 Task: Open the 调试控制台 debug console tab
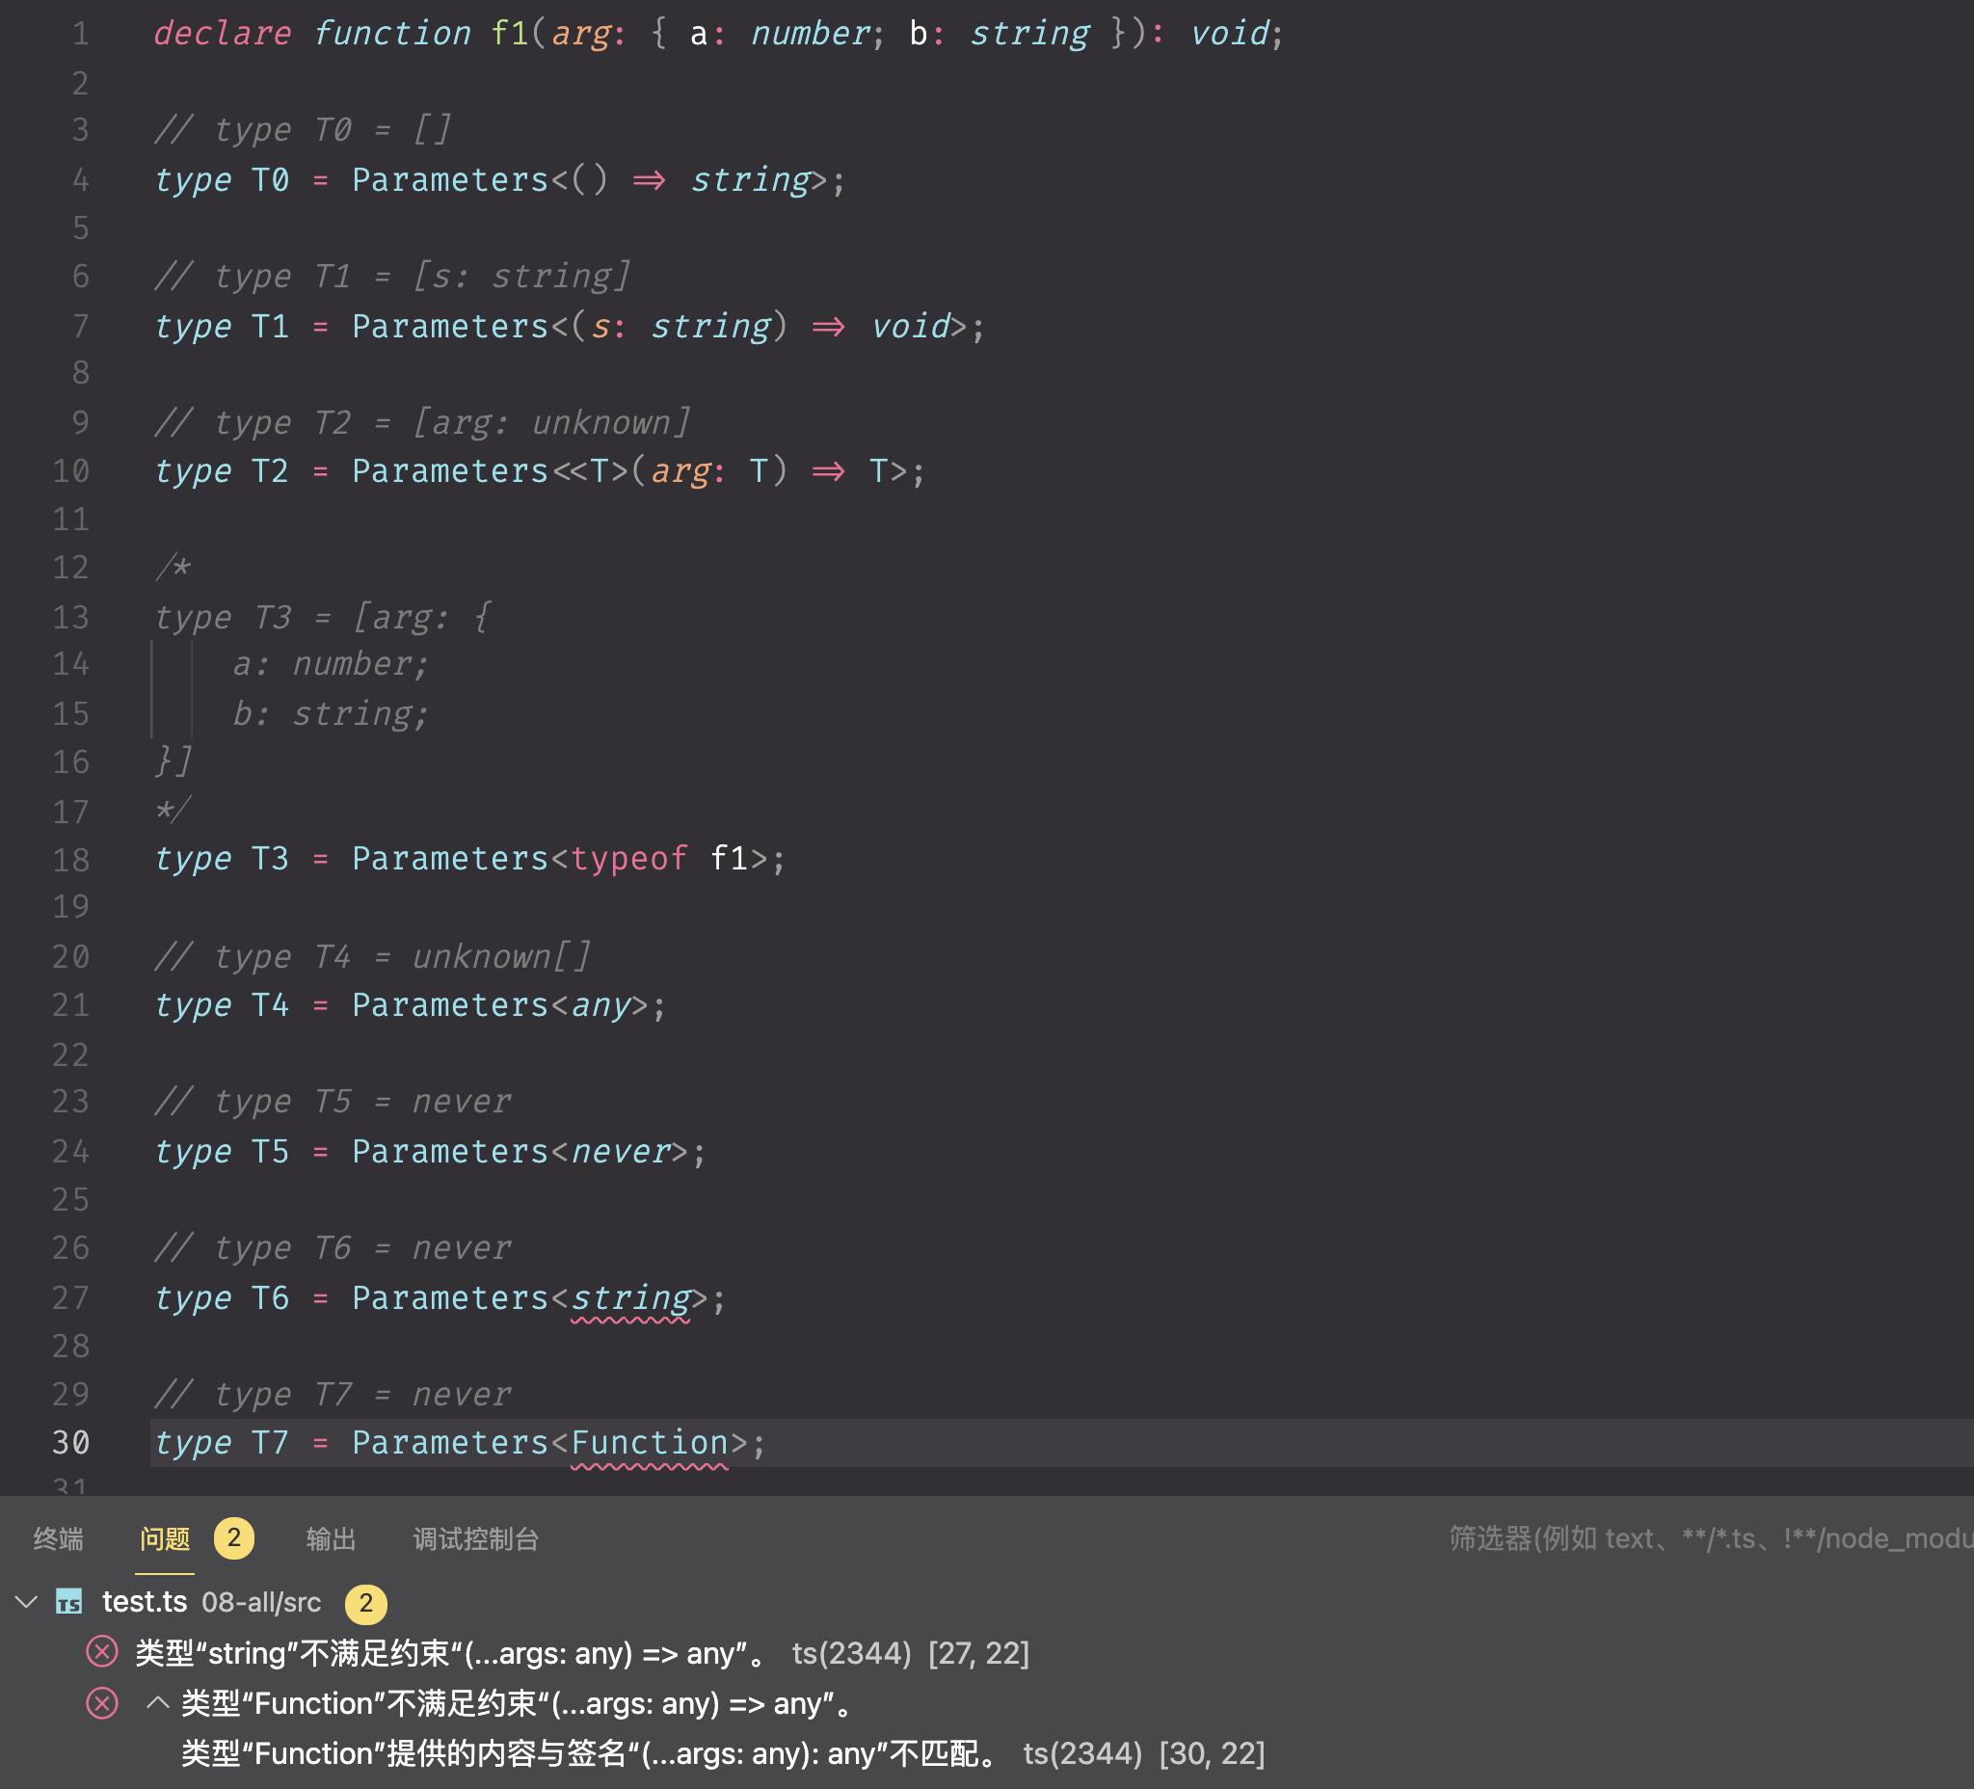coord(476,1538)
